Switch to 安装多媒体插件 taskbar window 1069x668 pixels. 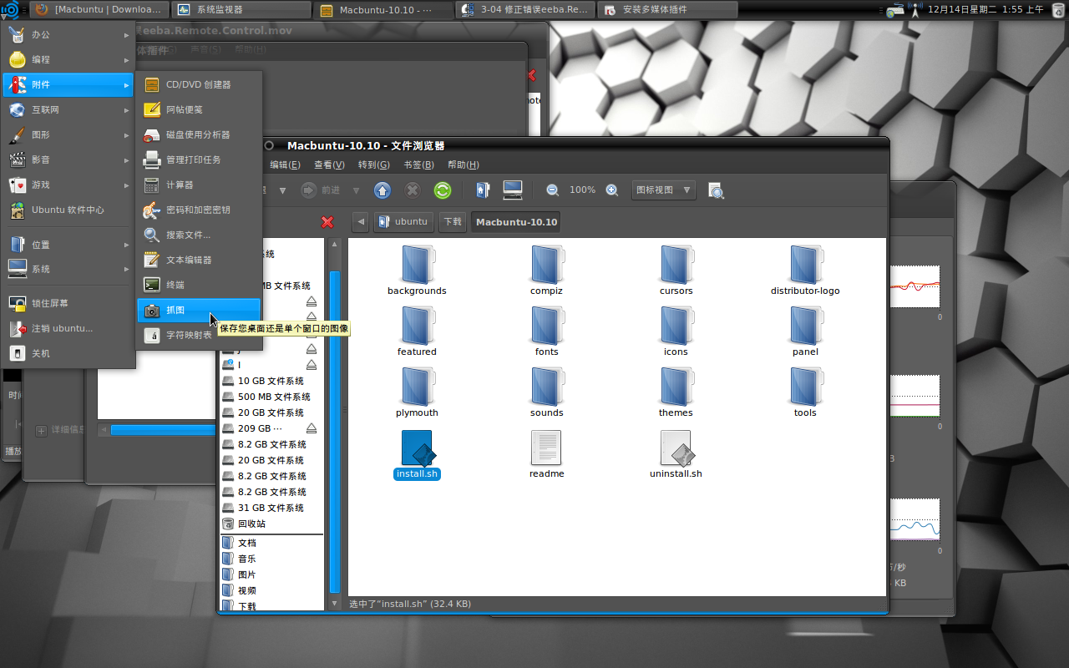[667, 10]
